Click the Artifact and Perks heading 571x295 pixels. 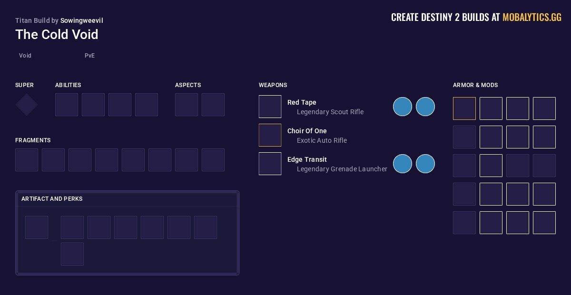[x=52, y=199]
